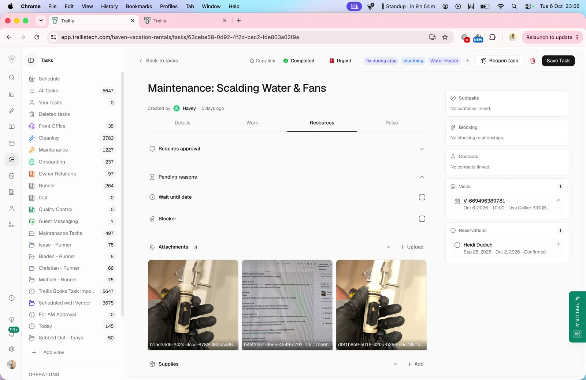Open visit V-669496389781 arrow icon
The image size is (586, 380).
pos(557,200)
